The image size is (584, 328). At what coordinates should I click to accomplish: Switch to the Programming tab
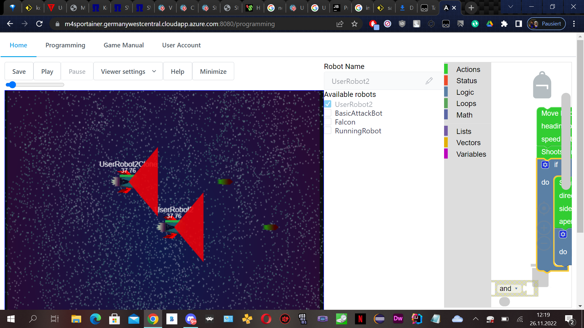tap(65, 45)
